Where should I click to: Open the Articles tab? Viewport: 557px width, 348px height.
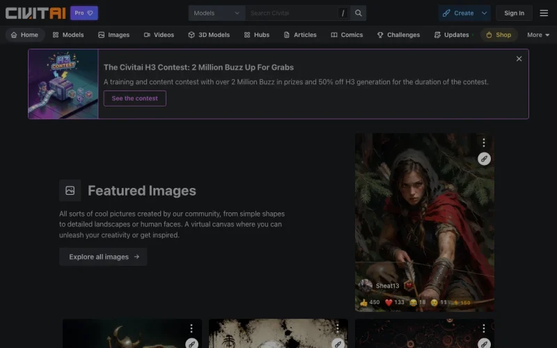(300, 35)
